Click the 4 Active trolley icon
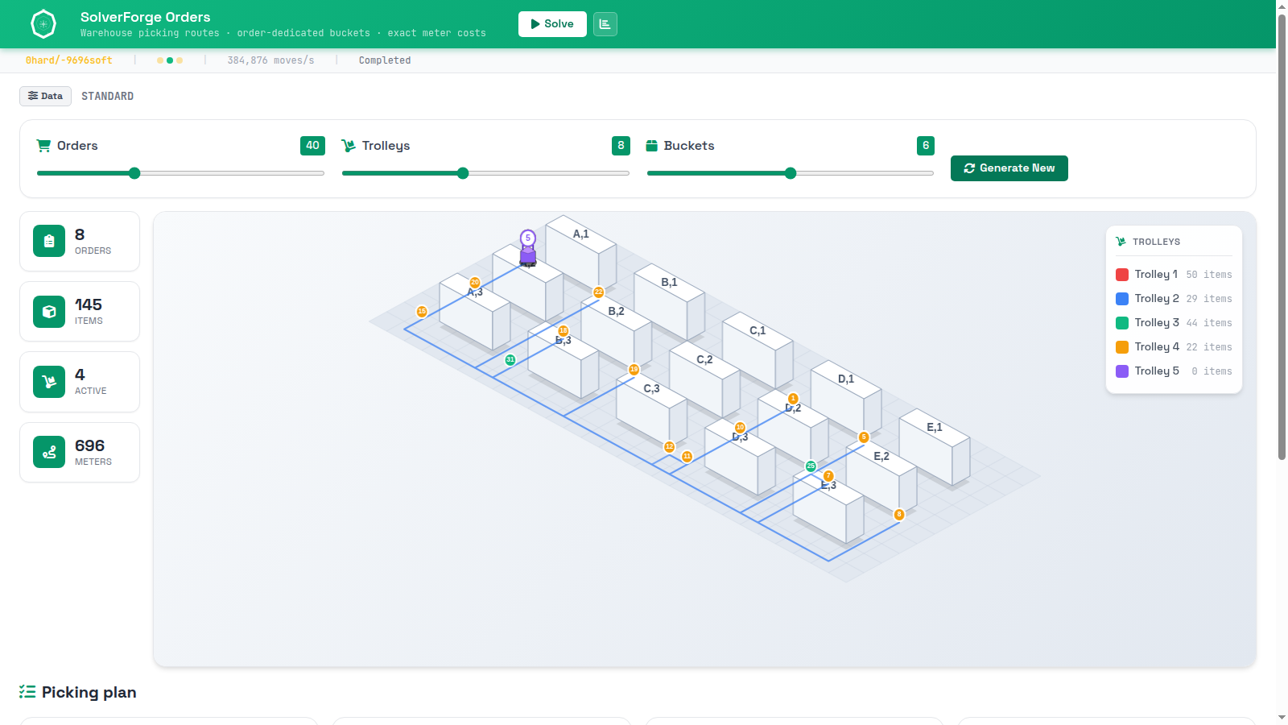Image resolution: width=1288 pixels, height=725 pixels. (x=49, y=382)
